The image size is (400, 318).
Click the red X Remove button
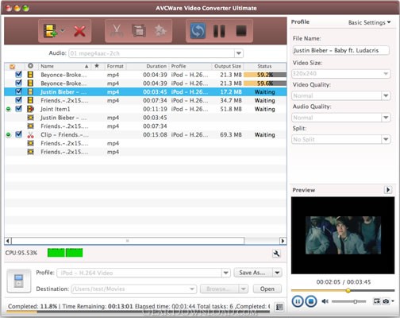pyautogui.click(x=79, y=31)
